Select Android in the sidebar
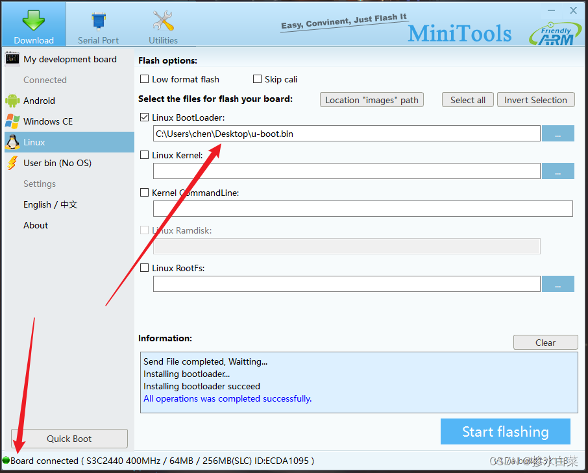 tap(69, 101)
